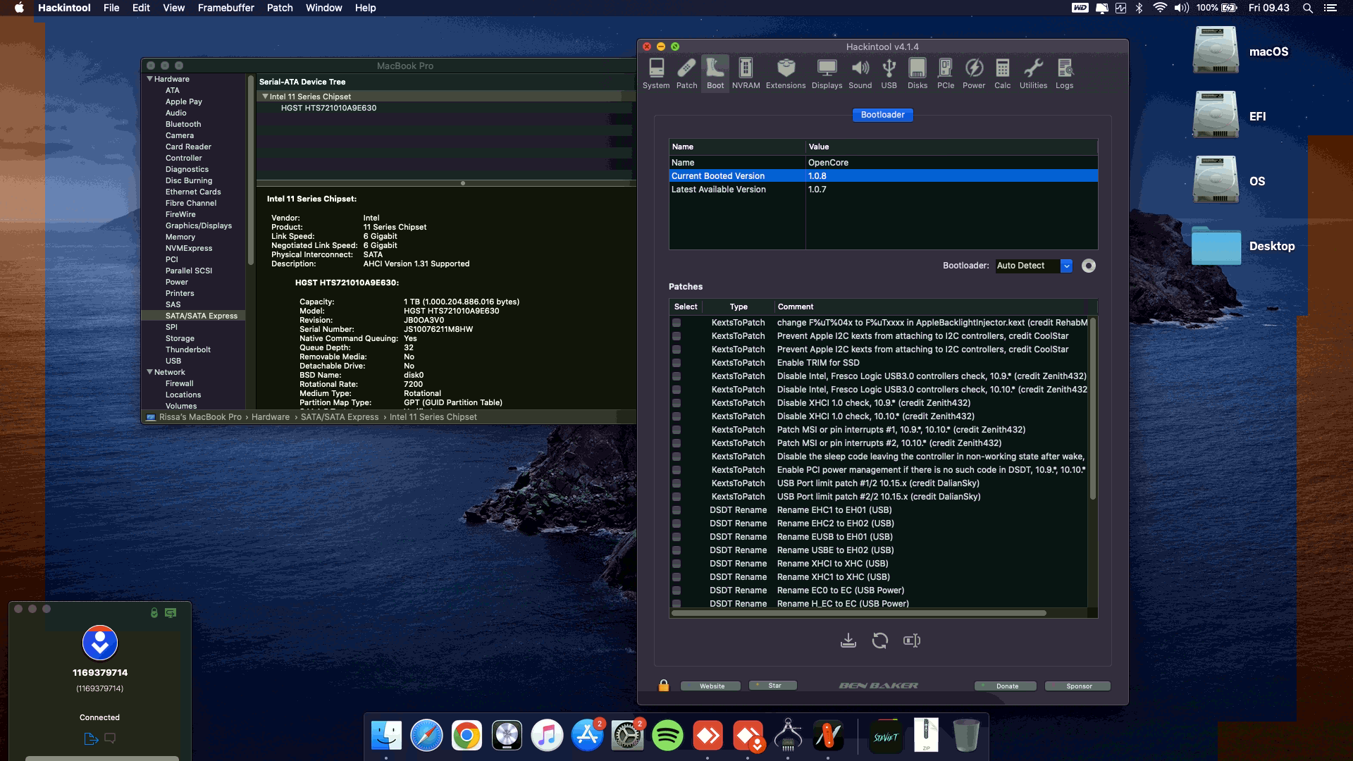This screenshot has height=761, width=1353.
Task: Tick checkbox for Rename EC0 to EC
Action: coord(676,590)
